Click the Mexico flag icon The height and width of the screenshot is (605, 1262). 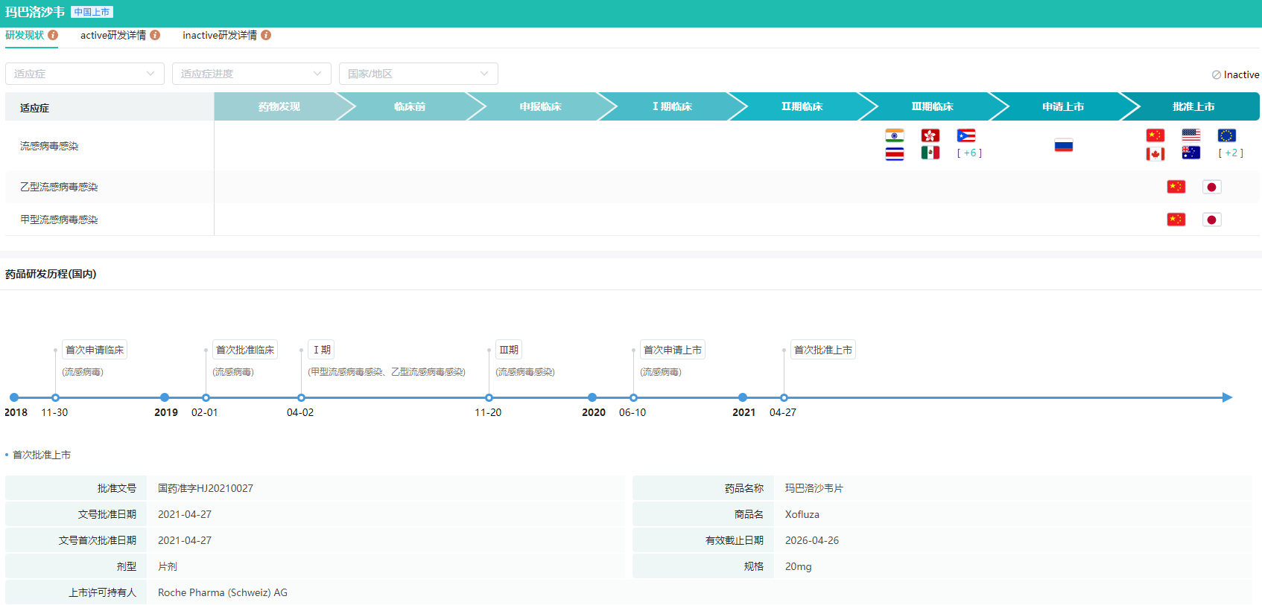pos(930,153)
